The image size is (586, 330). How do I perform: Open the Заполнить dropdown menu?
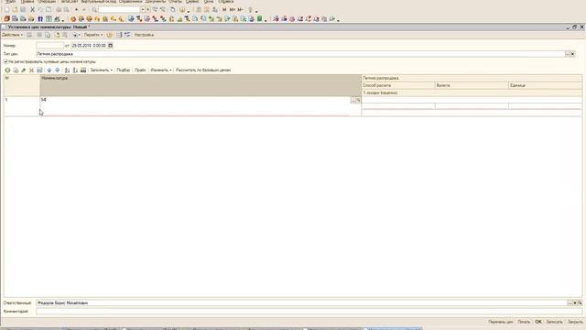point(101,70)
